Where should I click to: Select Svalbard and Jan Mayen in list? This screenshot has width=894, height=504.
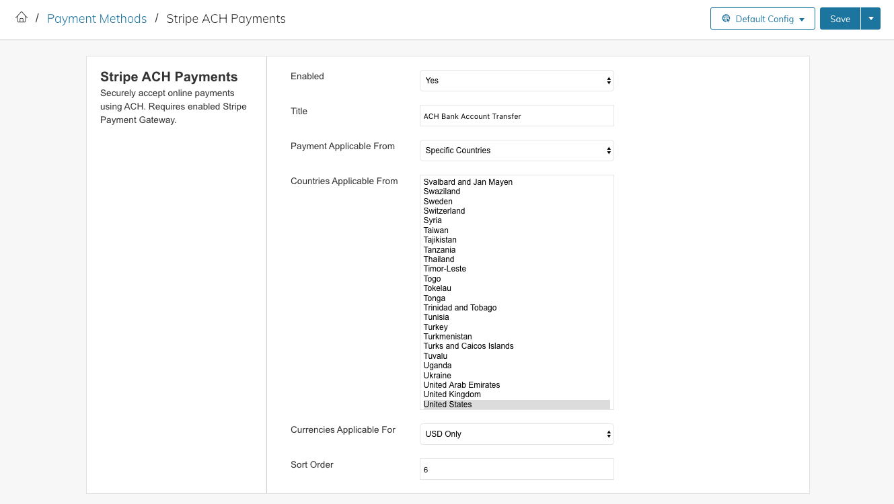[515, 182]
